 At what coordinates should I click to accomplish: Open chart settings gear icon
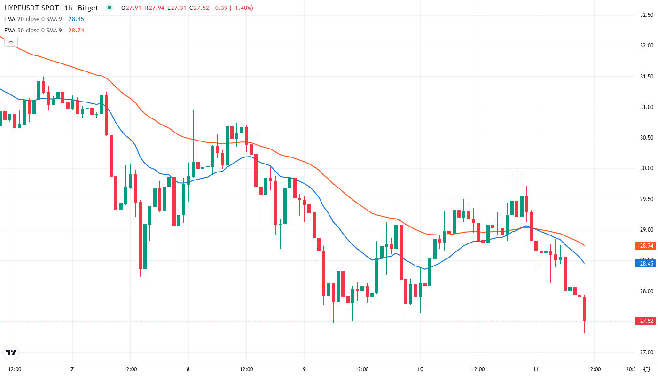[647, 369]
